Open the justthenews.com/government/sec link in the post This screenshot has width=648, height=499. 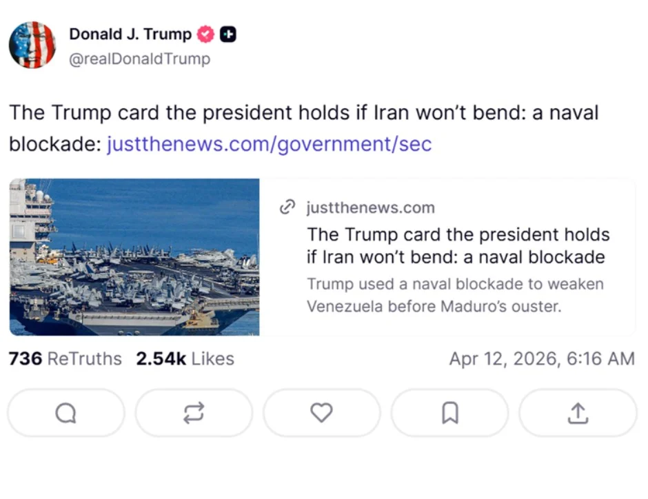click(269, 144)
